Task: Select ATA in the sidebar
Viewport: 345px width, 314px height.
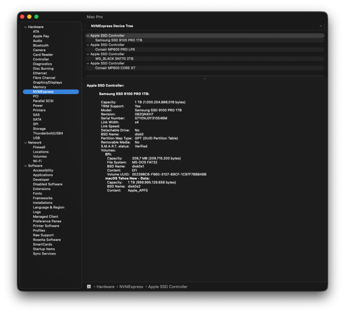Action: [36, 31]
